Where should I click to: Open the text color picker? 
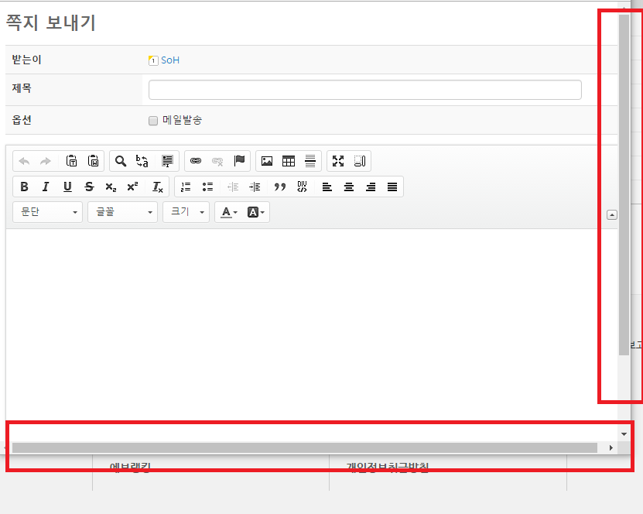coord(227,212)
